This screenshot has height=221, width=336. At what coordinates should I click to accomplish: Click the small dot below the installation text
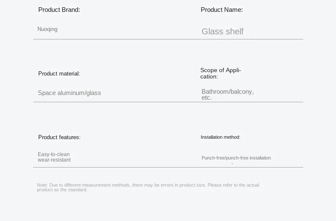[x=232, y=163]
